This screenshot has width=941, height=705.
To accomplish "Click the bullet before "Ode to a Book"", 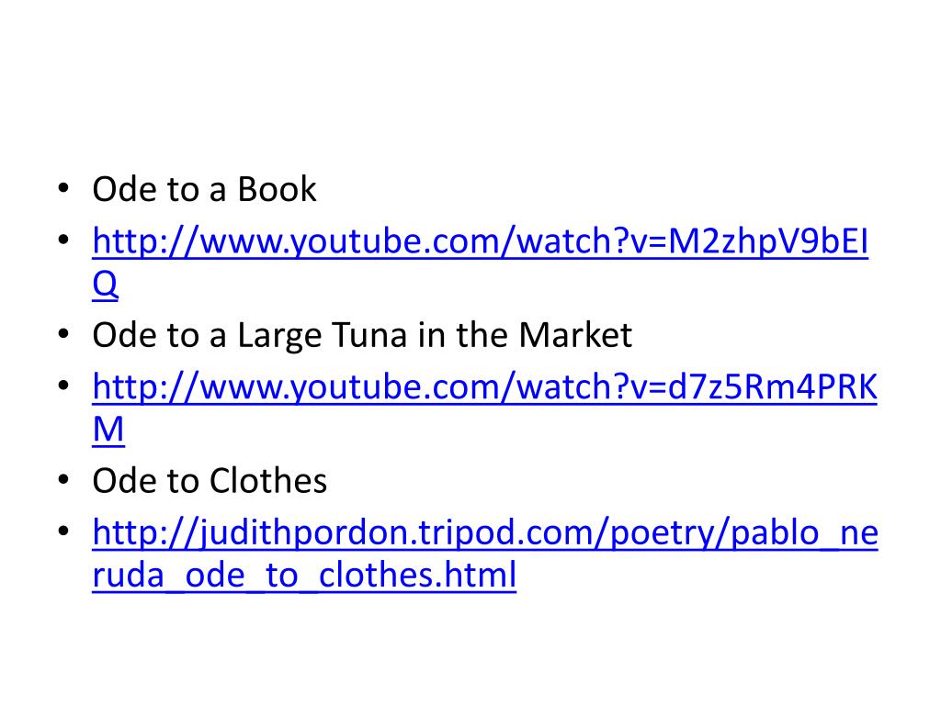I will coord(63,189).
